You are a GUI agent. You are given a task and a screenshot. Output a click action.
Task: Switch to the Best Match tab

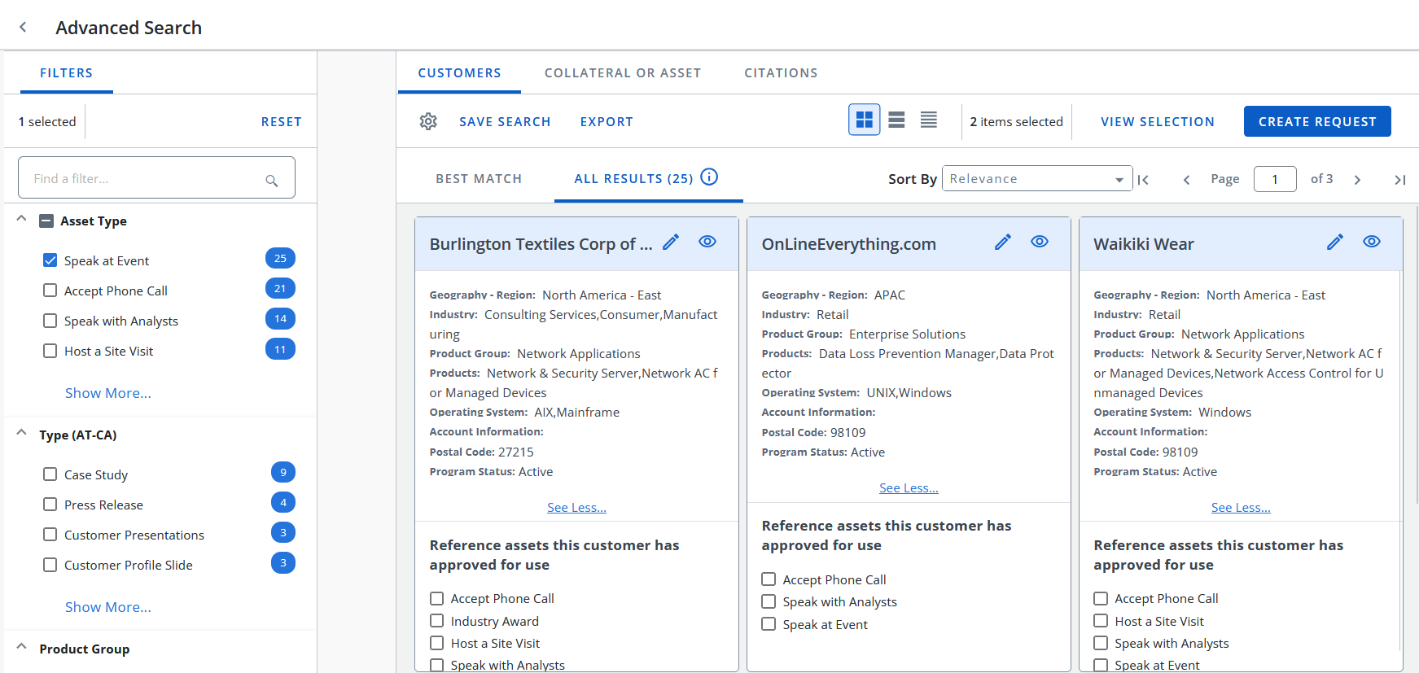click(x=479, y=179)
